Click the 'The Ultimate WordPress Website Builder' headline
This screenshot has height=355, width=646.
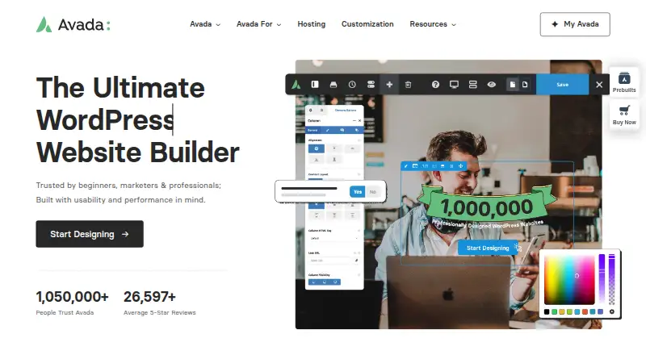(137, 120)
